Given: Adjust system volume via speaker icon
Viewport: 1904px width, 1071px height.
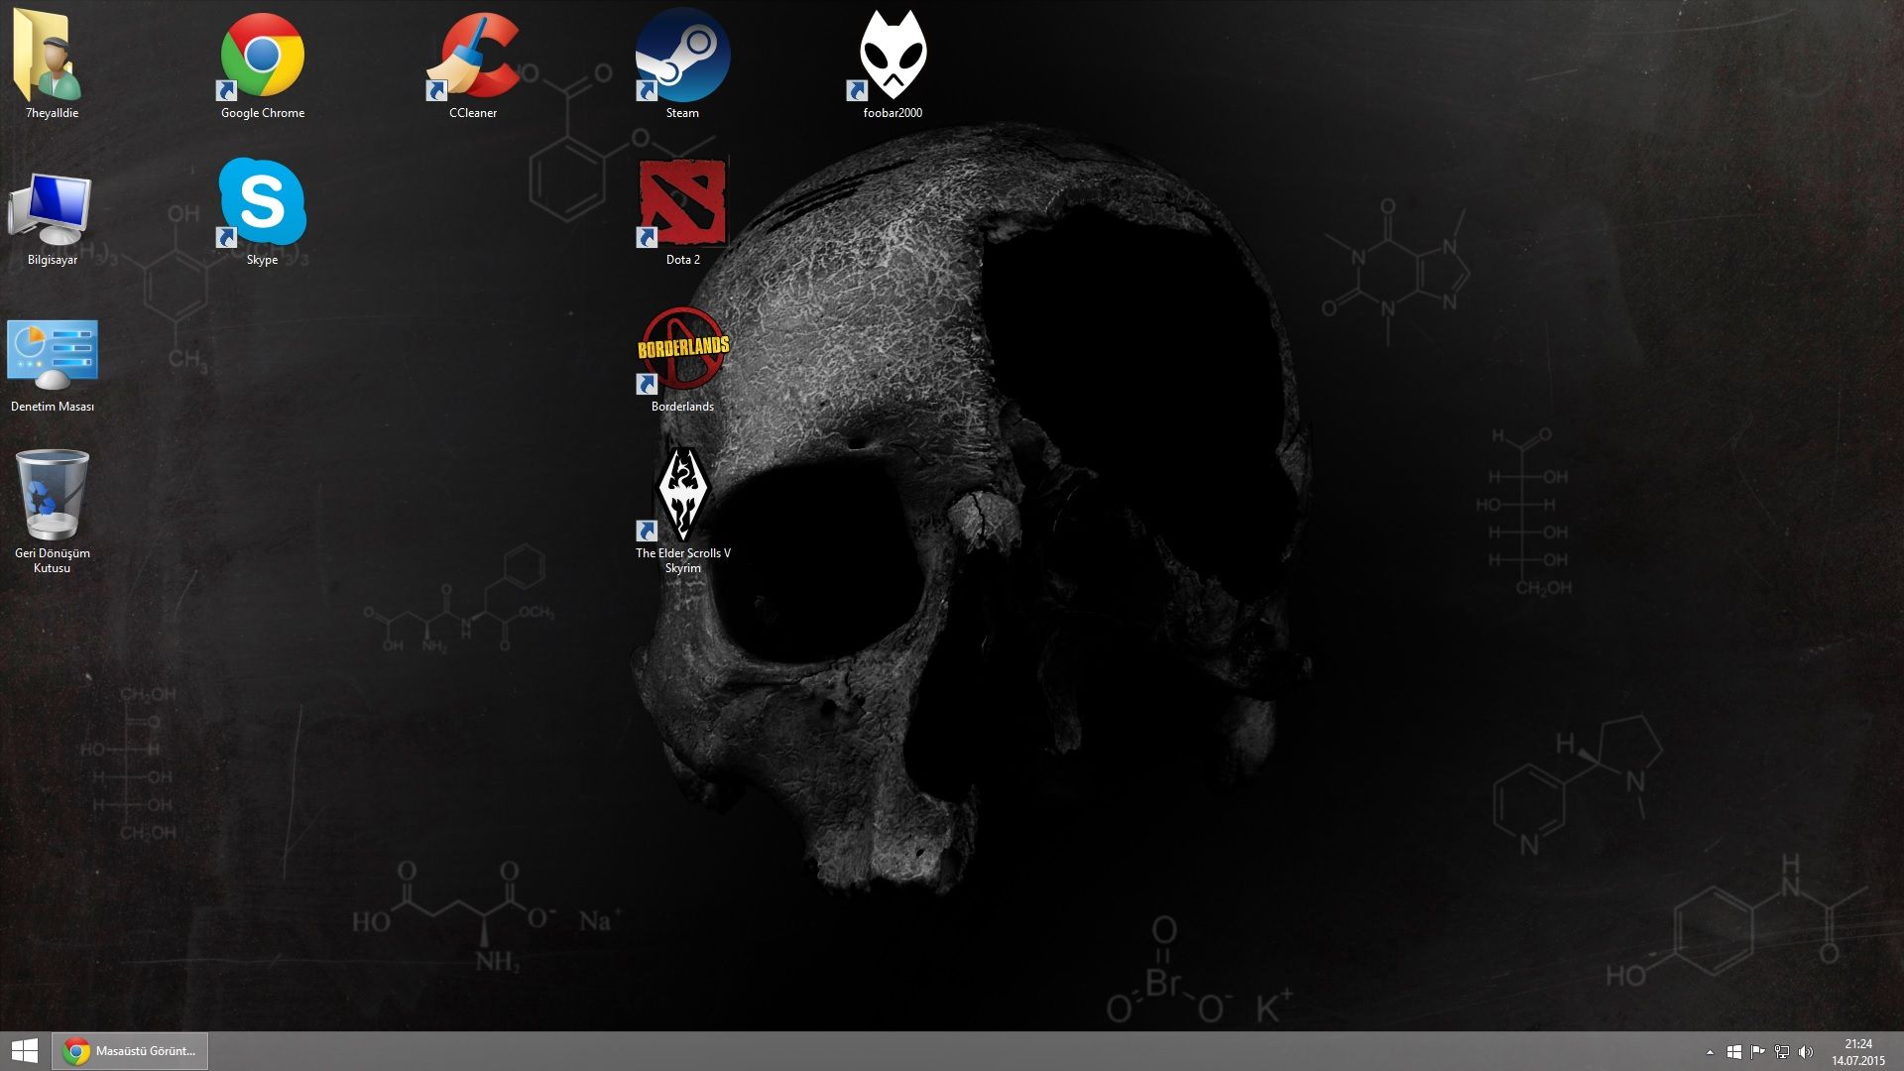Looking at the screenshot, I should (1806, 1052).
